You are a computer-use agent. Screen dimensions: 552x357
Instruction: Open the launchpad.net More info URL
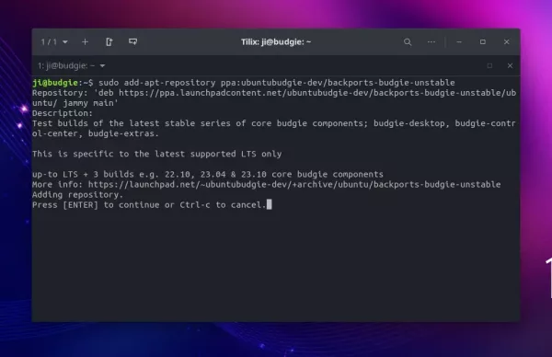pos(294,185)
